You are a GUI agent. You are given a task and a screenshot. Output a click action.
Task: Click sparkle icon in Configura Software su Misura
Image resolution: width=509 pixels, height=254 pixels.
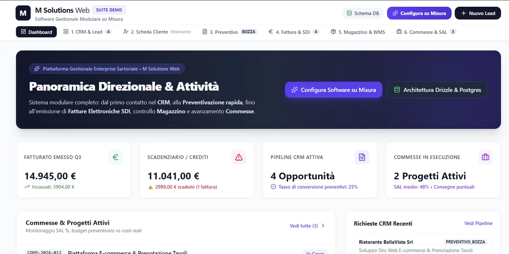point(294,90)
